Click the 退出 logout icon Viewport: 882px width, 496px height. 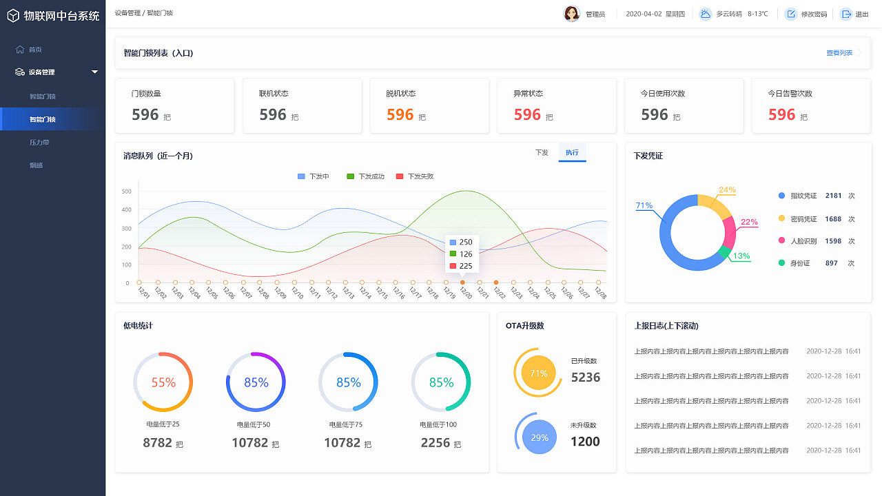pyautogui.click(x=846, y=14)
